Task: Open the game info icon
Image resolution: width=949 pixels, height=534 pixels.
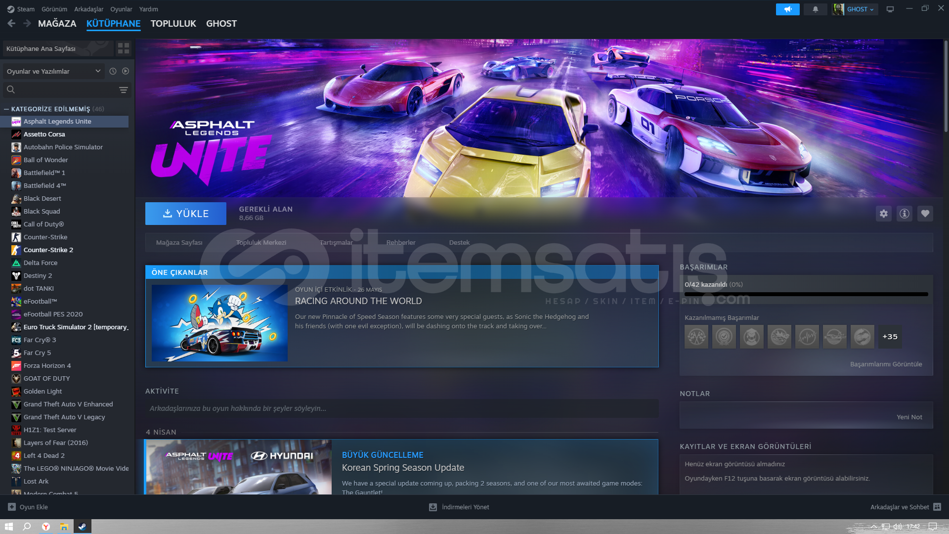Action: tap(904, 214)
